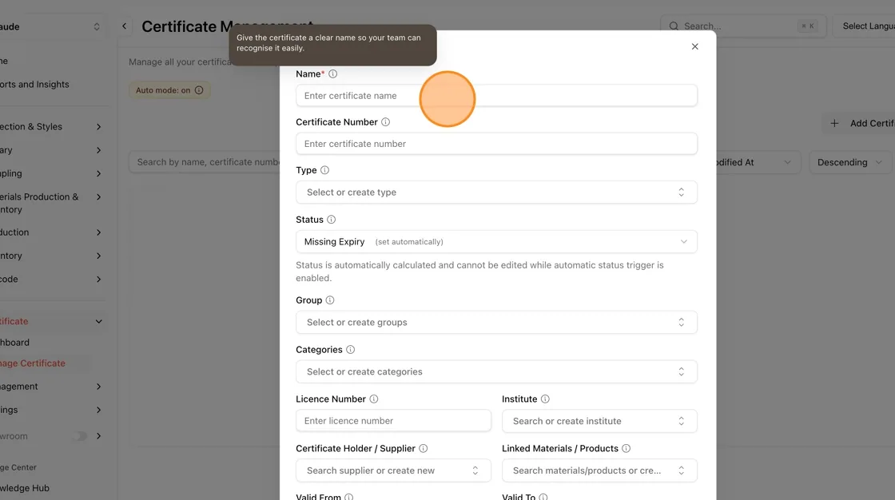Viewport: 895px width, 500px height.
Task: Click the info icon next to Certificate Holder / Supplier
Action: click(424, 449)
